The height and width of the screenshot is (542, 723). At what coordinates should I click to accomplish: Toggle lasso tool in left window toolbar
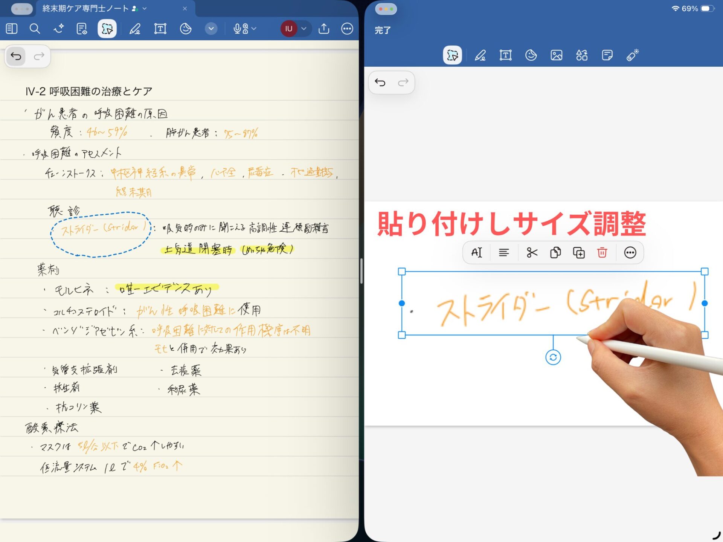[107, 29]
